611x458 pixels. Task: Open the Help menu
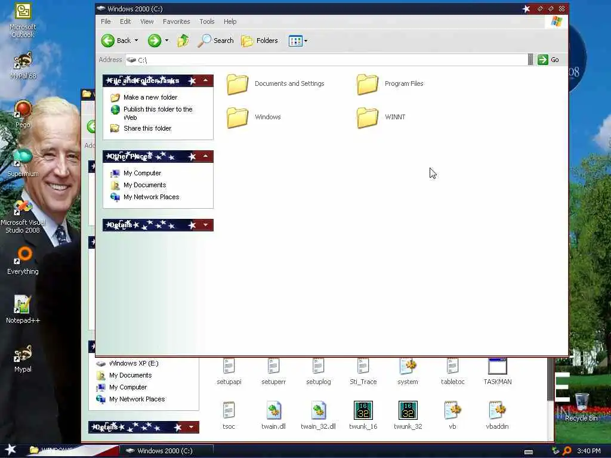(x=230, y=21)
